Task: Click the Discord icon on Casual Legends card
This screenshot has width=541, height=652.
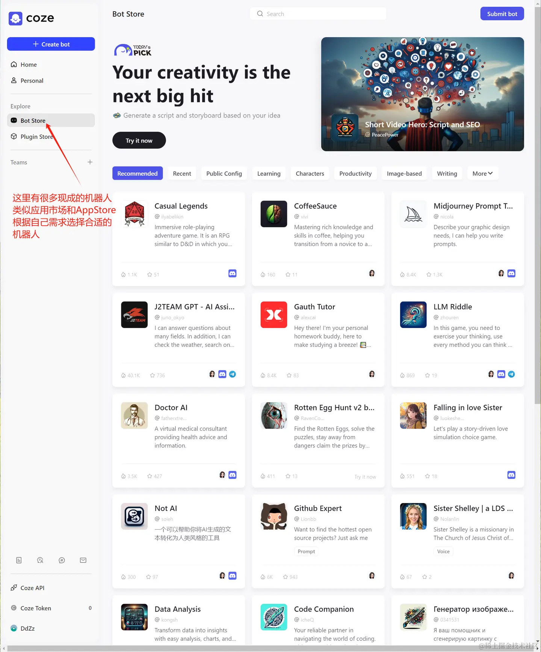Action: tap(233, 274)
